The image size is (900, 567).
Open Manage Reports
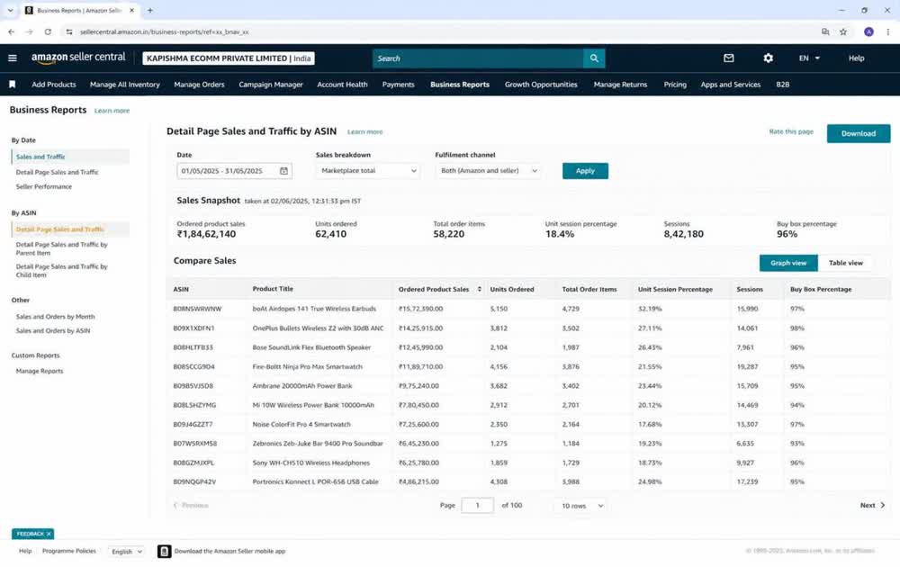pyautogui.click(x=40, y=372)
